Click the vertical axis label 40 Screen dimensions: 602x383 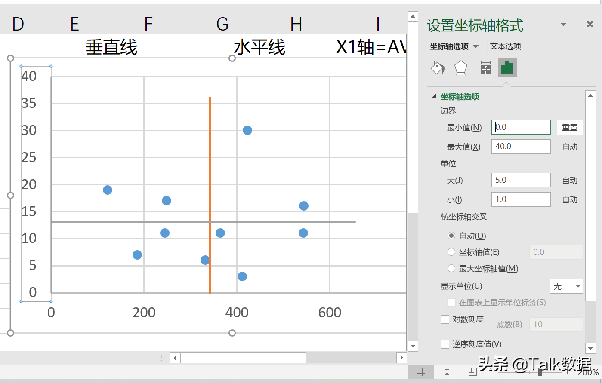[x=29, y=76]
